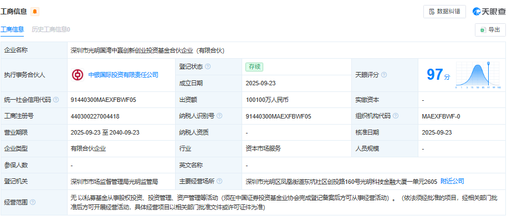Click the 经营范围 description text

click(x=284, y=202)
